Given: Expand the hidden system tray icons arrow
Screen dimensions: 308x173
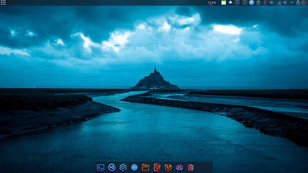Looking at the screenshot, I should pos(291,3).
